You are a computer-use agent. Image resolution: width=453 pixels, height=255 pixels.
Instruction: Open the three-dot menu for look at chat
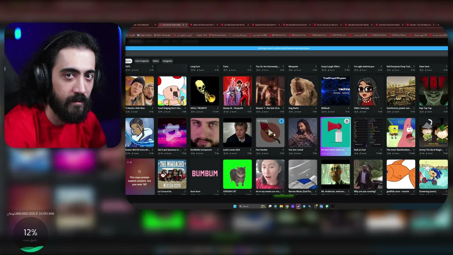click(381, 150)
